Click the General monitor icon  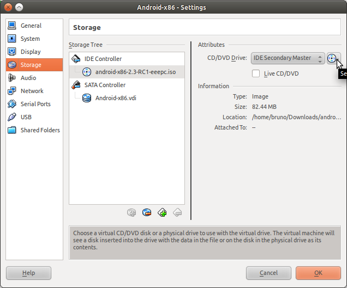[11, 26]
